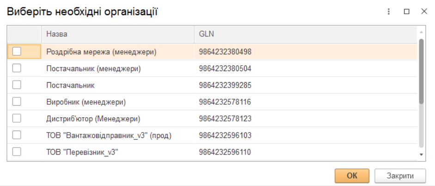Open the three-dot more options menu
Viewport: 435px width, 186px height.
pyautogui.click(x=389, y=12)
